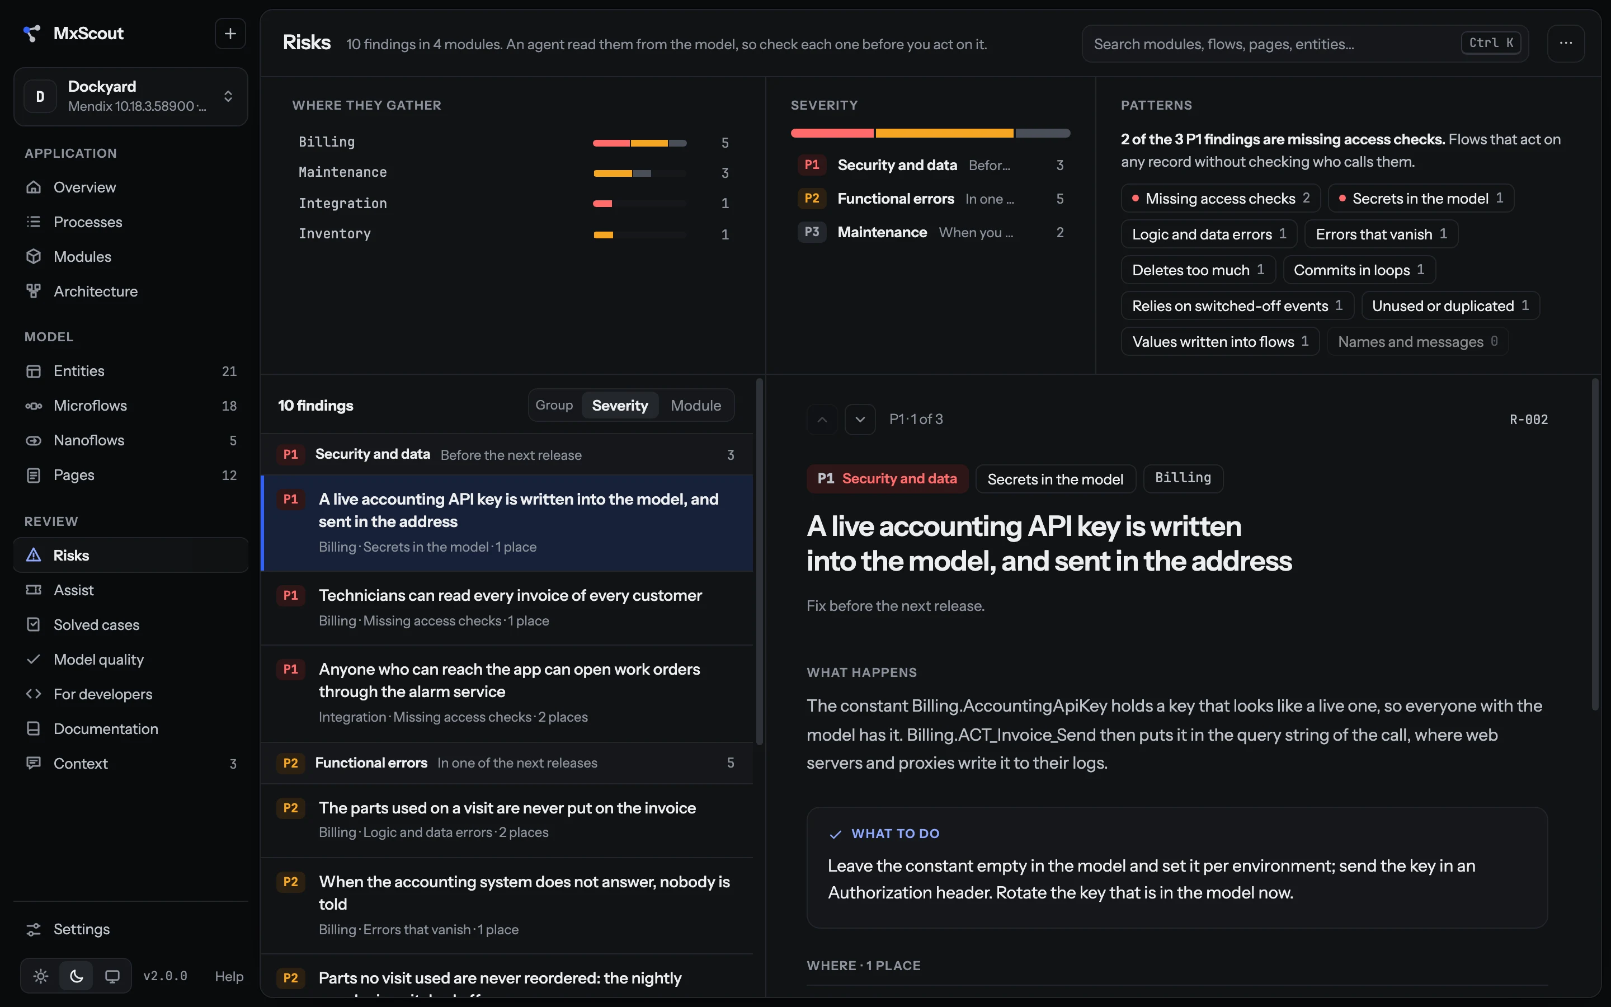Go to Processes in the sidebar
Image resolution: width=1611 pixels, height=1007 pixels.
point(130,222)
